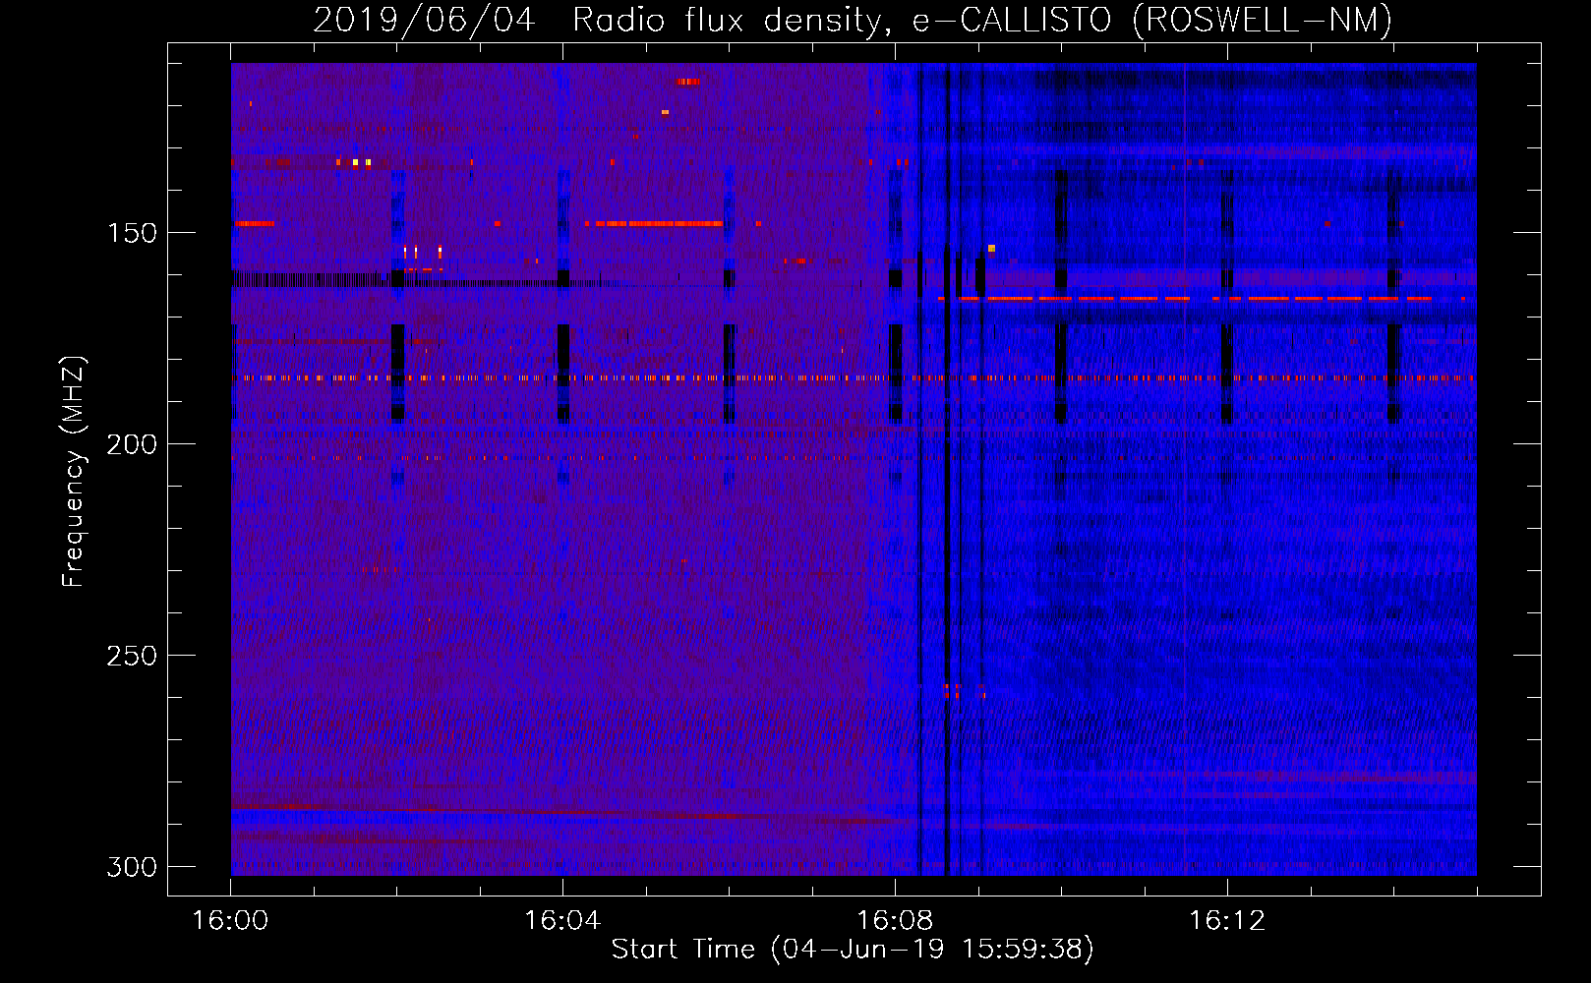
Task: Click the plot title 'Radio flux density, e-CALLISTO (ROSWELL-NM)'
Action: pyautogui.click(x=982, y=20)
